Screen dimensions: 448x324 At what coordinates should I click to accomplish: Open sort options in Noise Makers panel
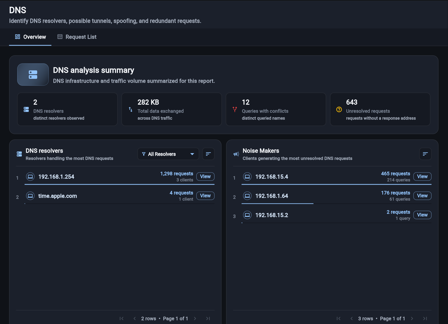click(425, 154)
